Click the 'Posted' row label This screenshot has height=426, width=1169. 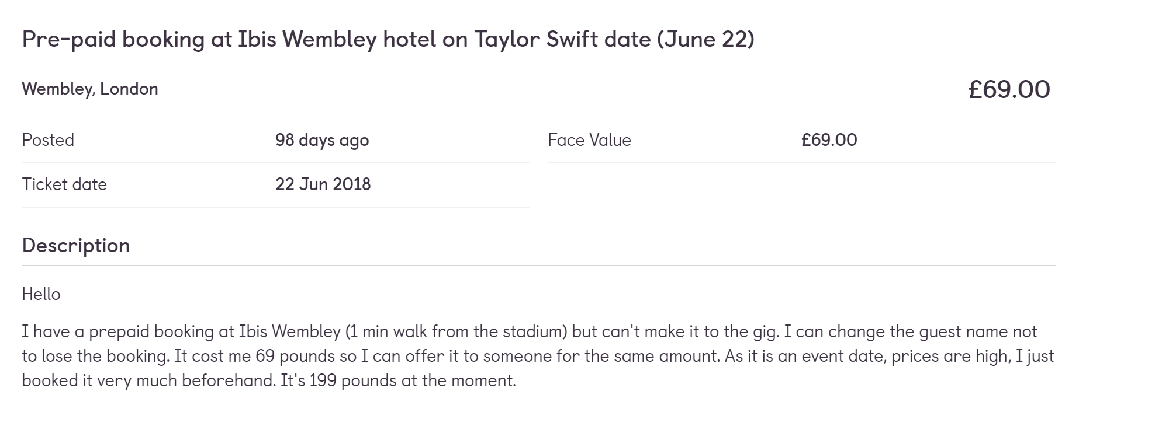tap(48, 140)
